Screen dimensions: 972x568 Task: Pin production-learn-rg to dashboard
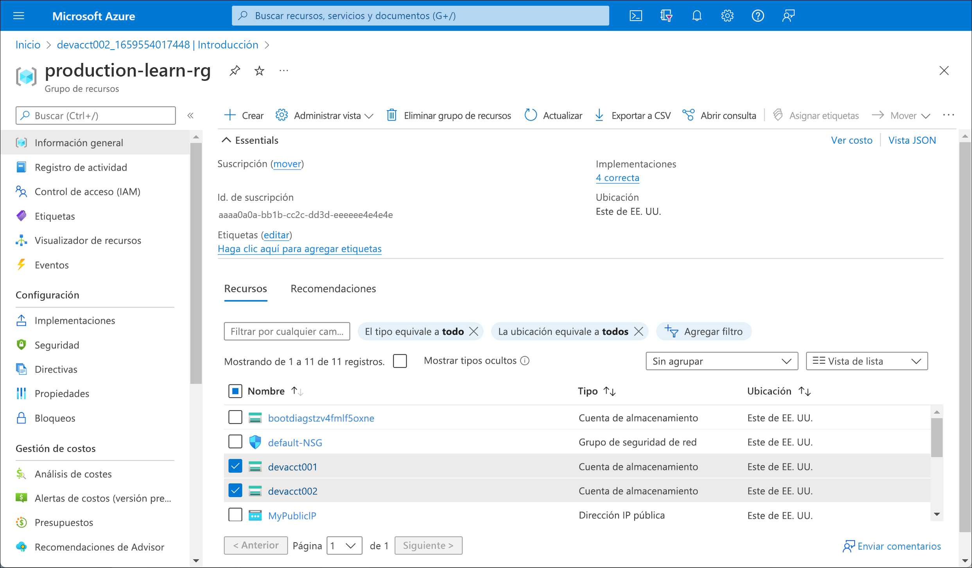coord(235,71)
